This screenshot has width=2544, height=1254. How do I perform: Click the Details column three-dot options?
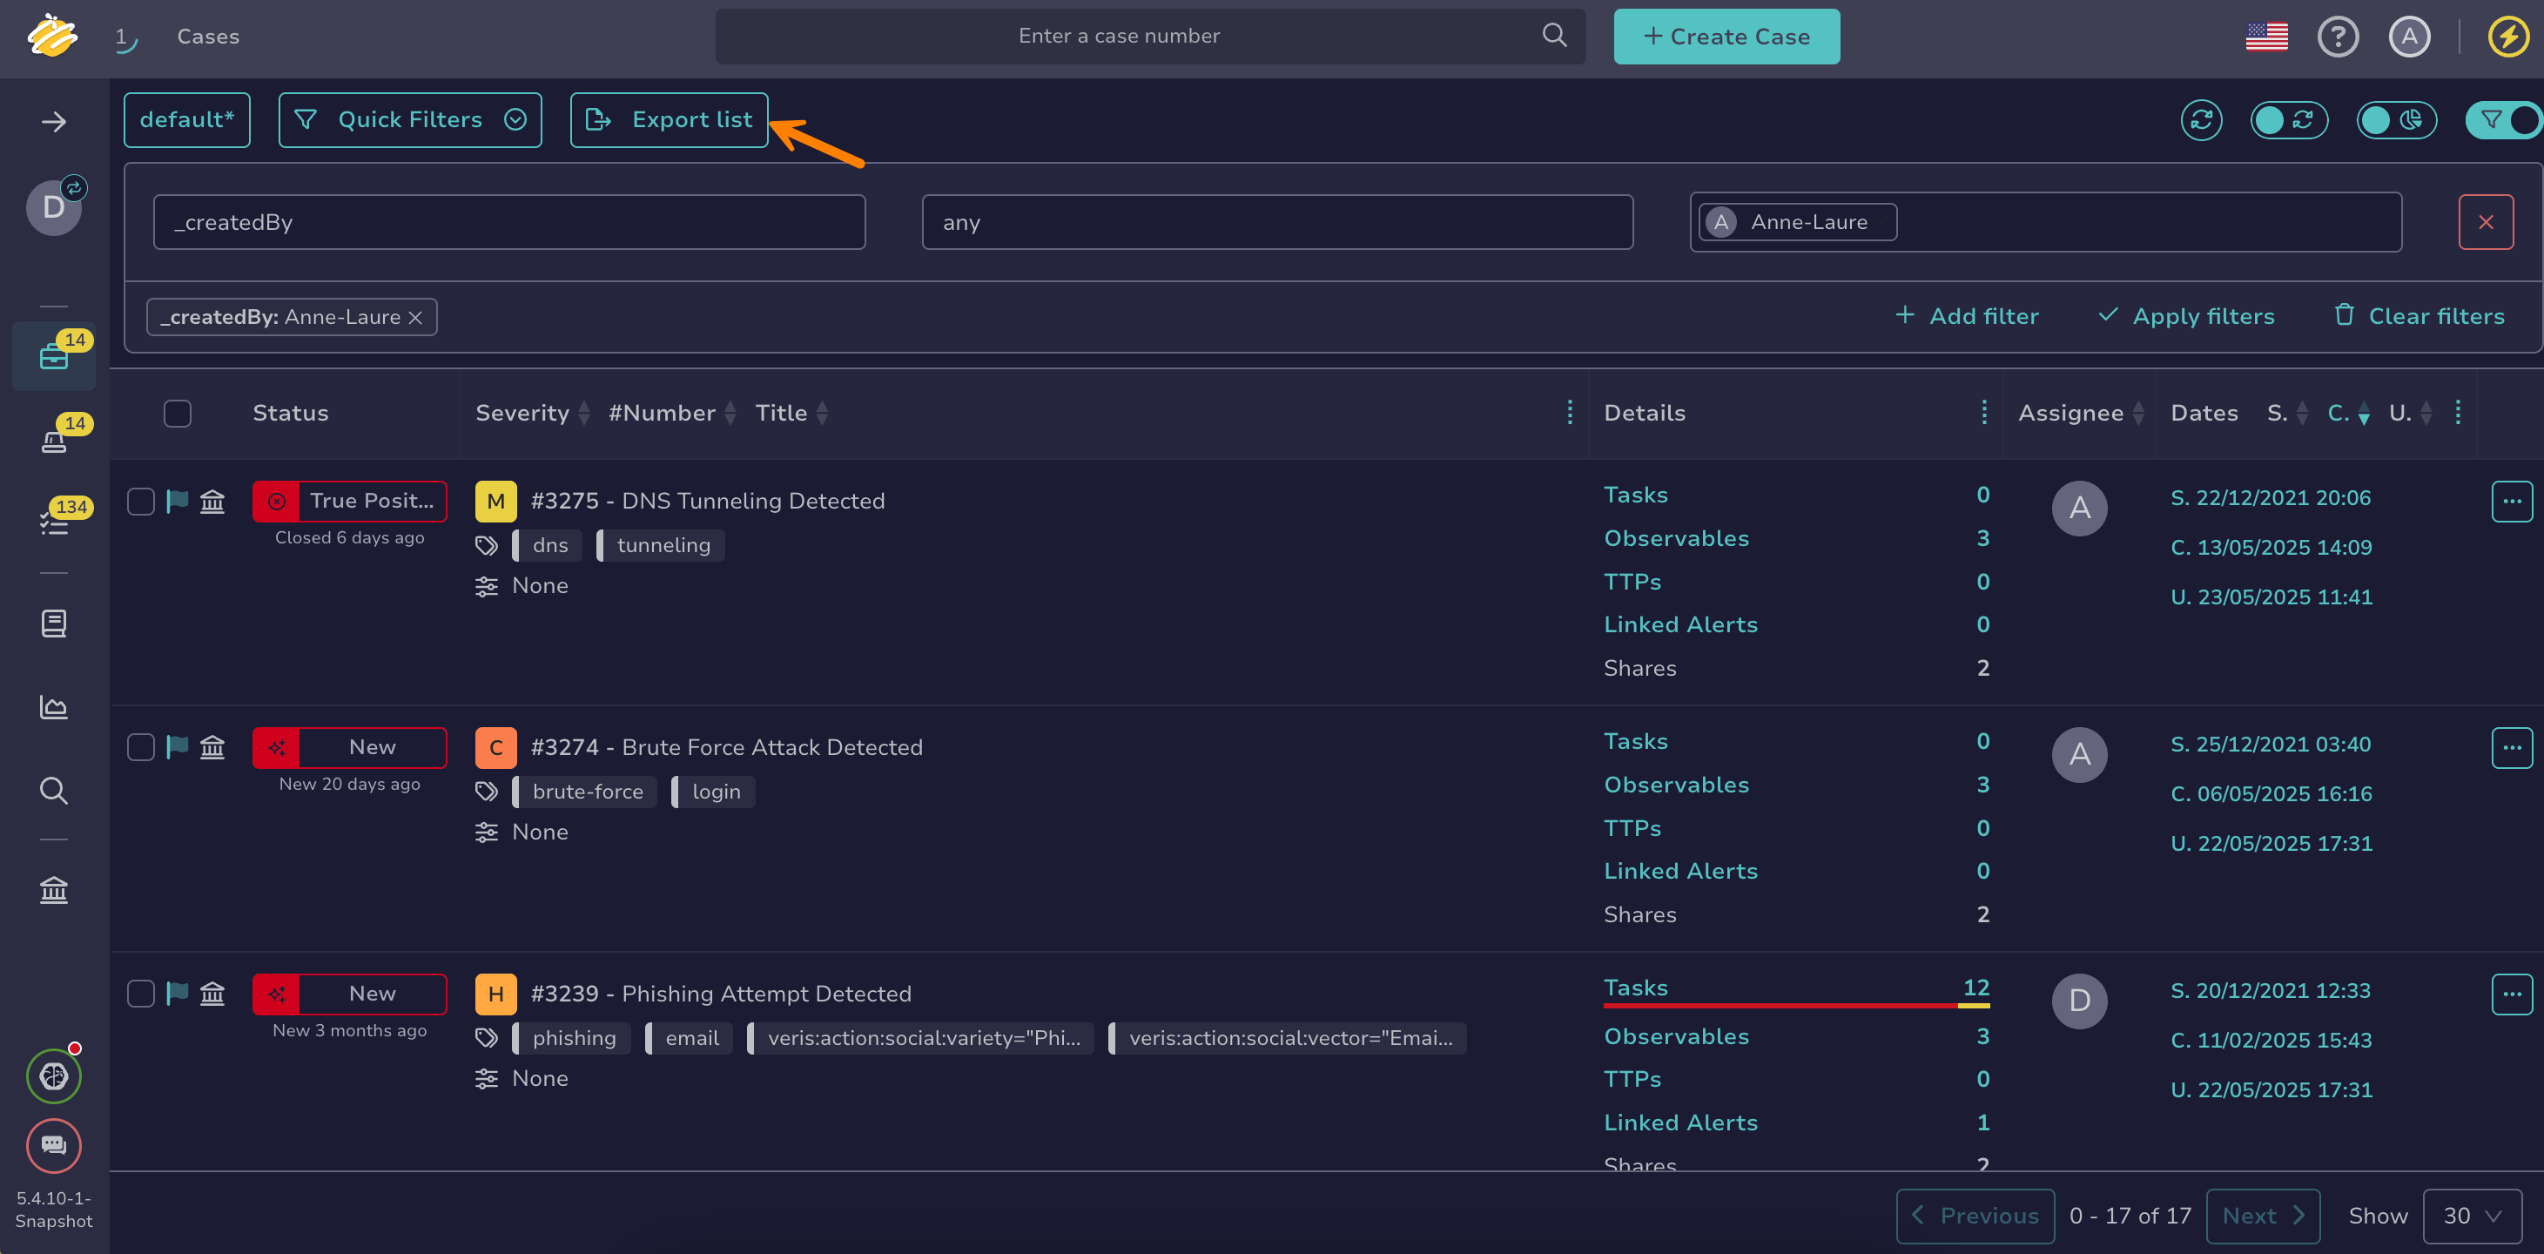tap(1983, 412)
